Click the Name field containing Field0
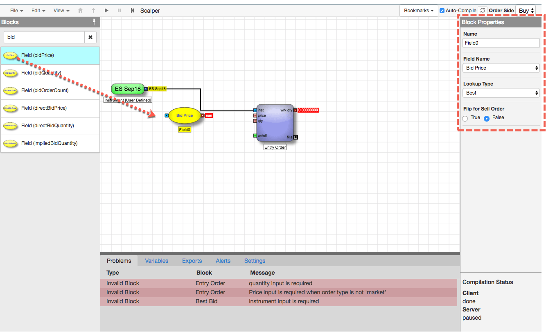The height and width of the screenshot is (334, 546). click(x=501, y=43)
